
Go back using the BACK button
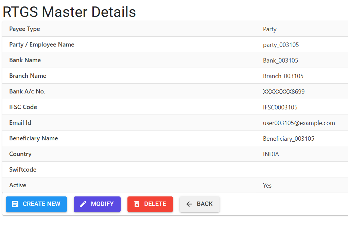pyautogui.click(x=199, y=204)
